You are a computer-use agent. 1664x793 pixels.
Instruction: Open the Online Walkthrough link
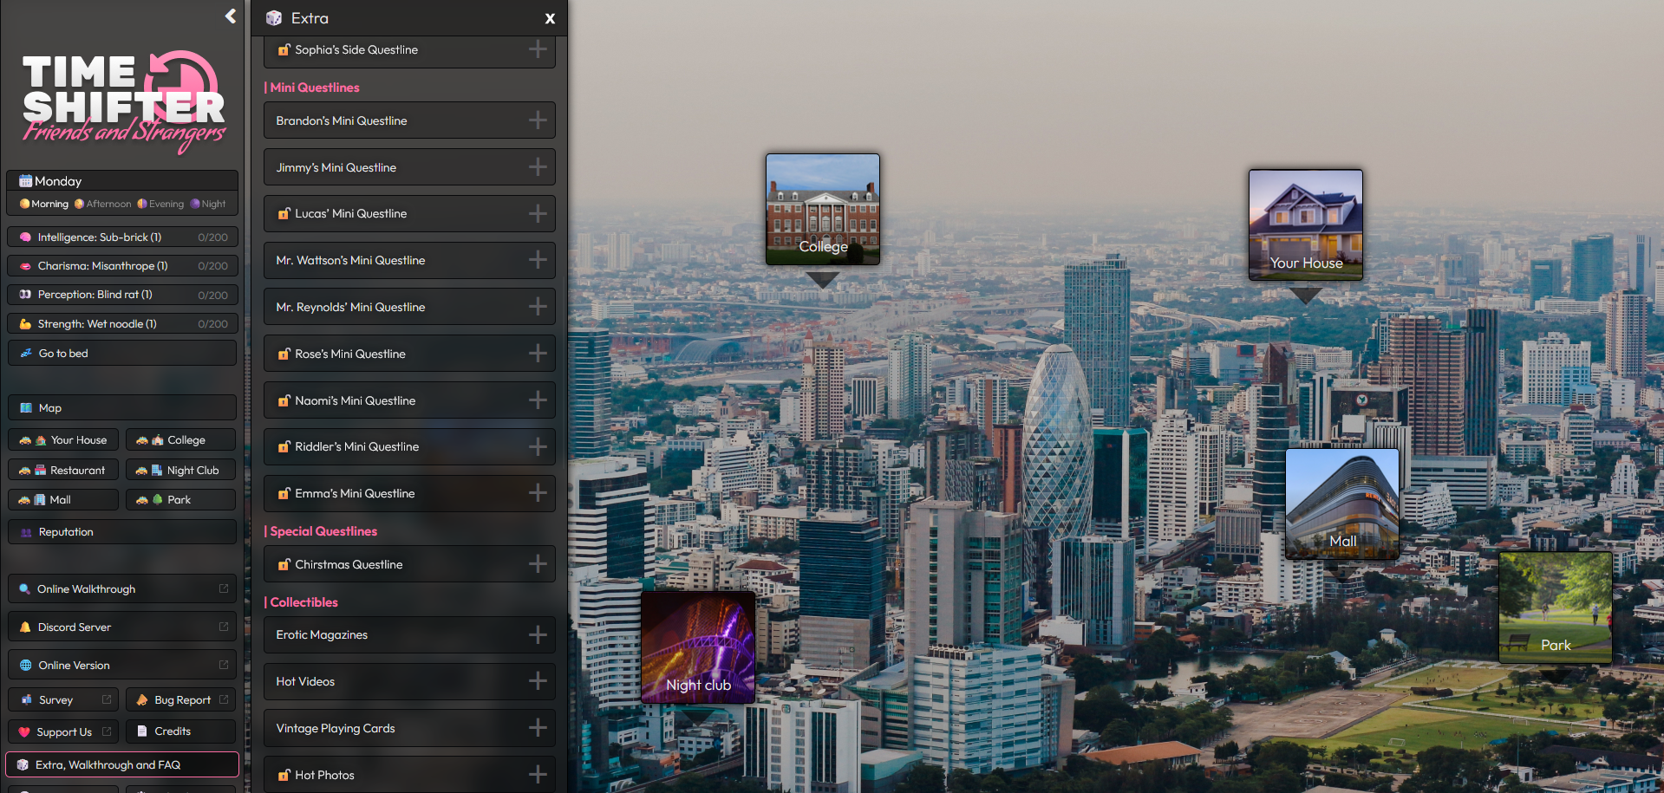point(122,588)
